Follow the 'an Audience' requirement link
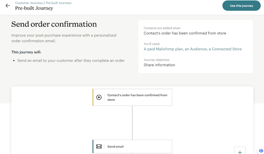This screenshot has width=264, height=154. tap(195, 49)
